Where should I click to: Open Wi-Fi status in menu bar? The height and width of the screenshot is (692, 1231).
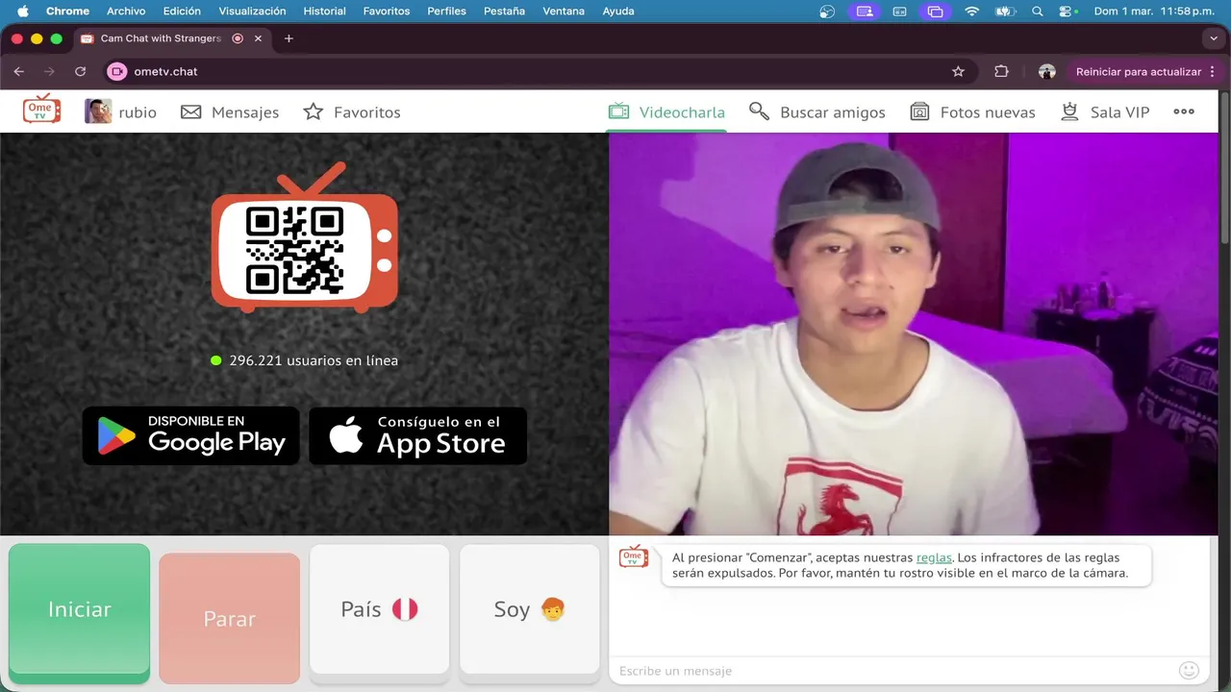pos(971,12)
